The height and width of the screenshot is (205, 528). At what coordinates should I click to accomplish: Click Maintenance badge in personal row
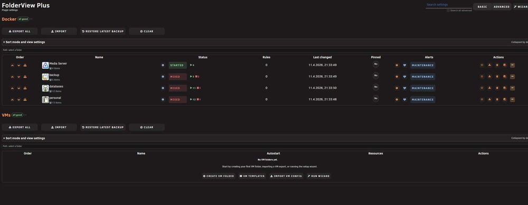tap(422, 99)
